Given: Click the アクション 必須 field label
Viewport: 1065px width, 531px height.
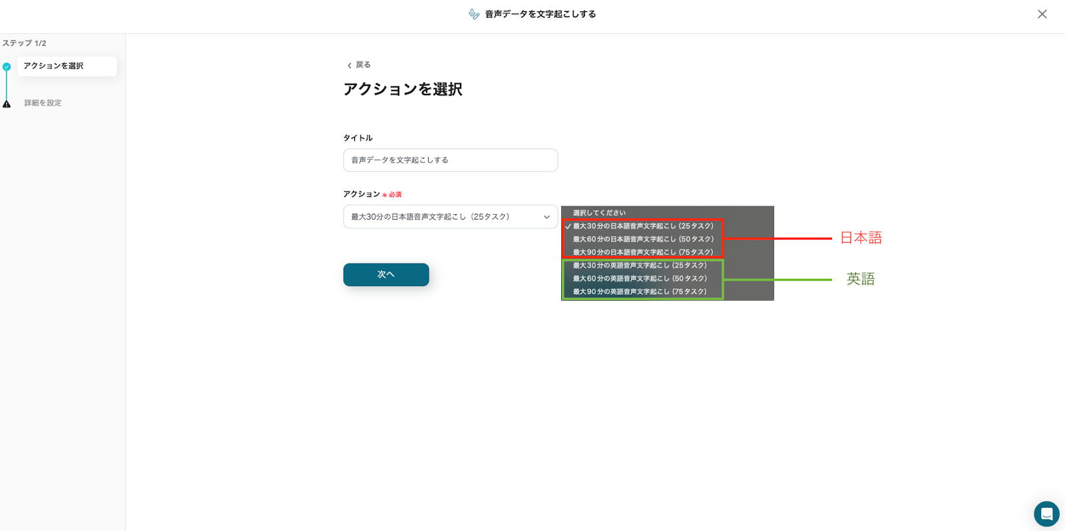Looking at the screenshot, I should click(x=372, y=194).
